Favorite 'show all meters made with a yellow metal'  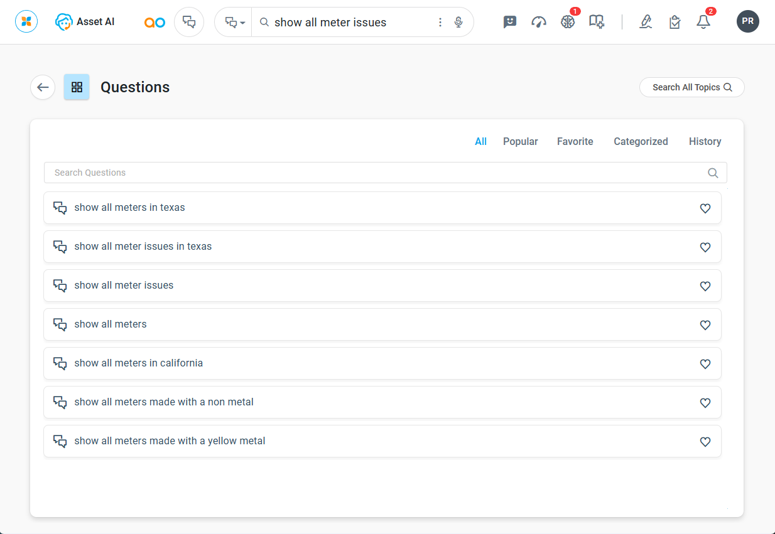[705, 442]
